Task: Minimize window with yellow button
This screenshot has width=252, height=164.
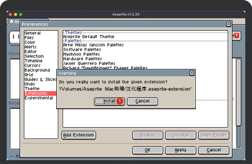Action: [16, 14]
